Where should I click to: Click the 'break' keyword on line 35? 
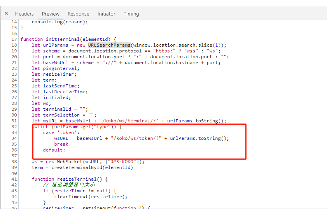point(61,144)
